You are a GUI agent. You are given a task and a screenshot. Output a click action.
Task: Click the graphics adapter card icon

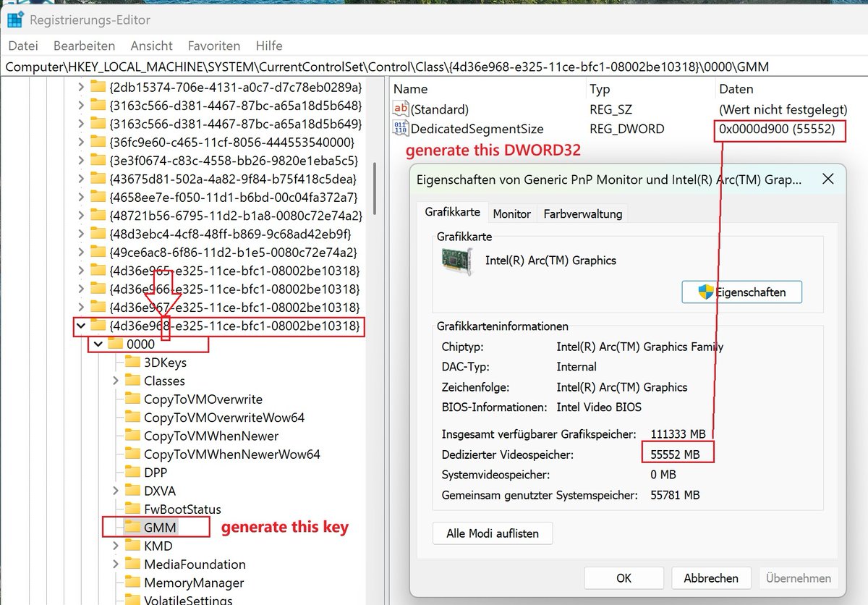(457, 261)
